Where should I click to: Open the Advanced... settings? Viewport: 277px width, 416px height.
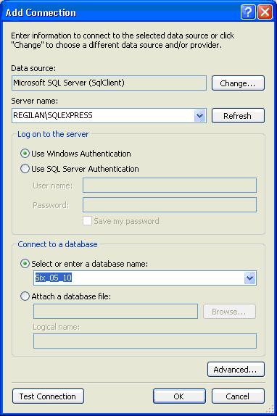click(236, 370)
